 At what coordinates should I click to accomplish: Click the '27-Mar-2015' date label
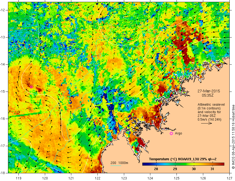tap(209, 91)
